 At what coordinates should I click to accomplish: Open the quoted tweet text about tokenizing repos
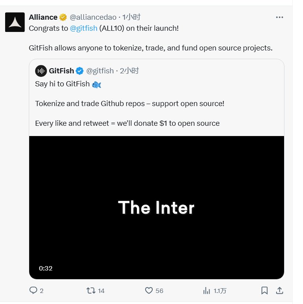129,104
